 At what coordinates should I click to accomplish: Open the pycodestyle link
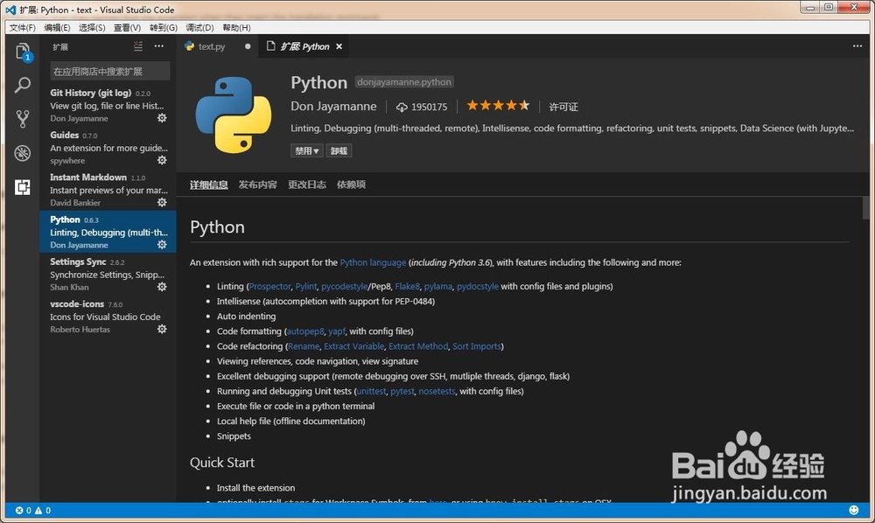(344, 286)
